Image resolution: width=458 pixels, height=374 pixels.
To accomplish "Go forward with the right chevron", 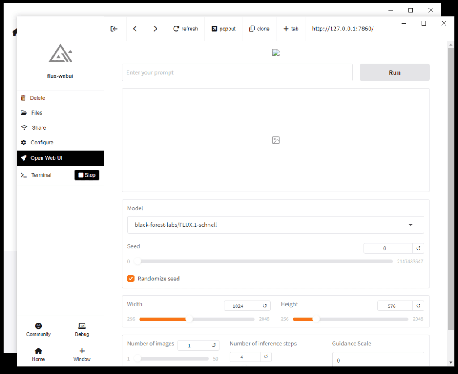I will point(155,29).
